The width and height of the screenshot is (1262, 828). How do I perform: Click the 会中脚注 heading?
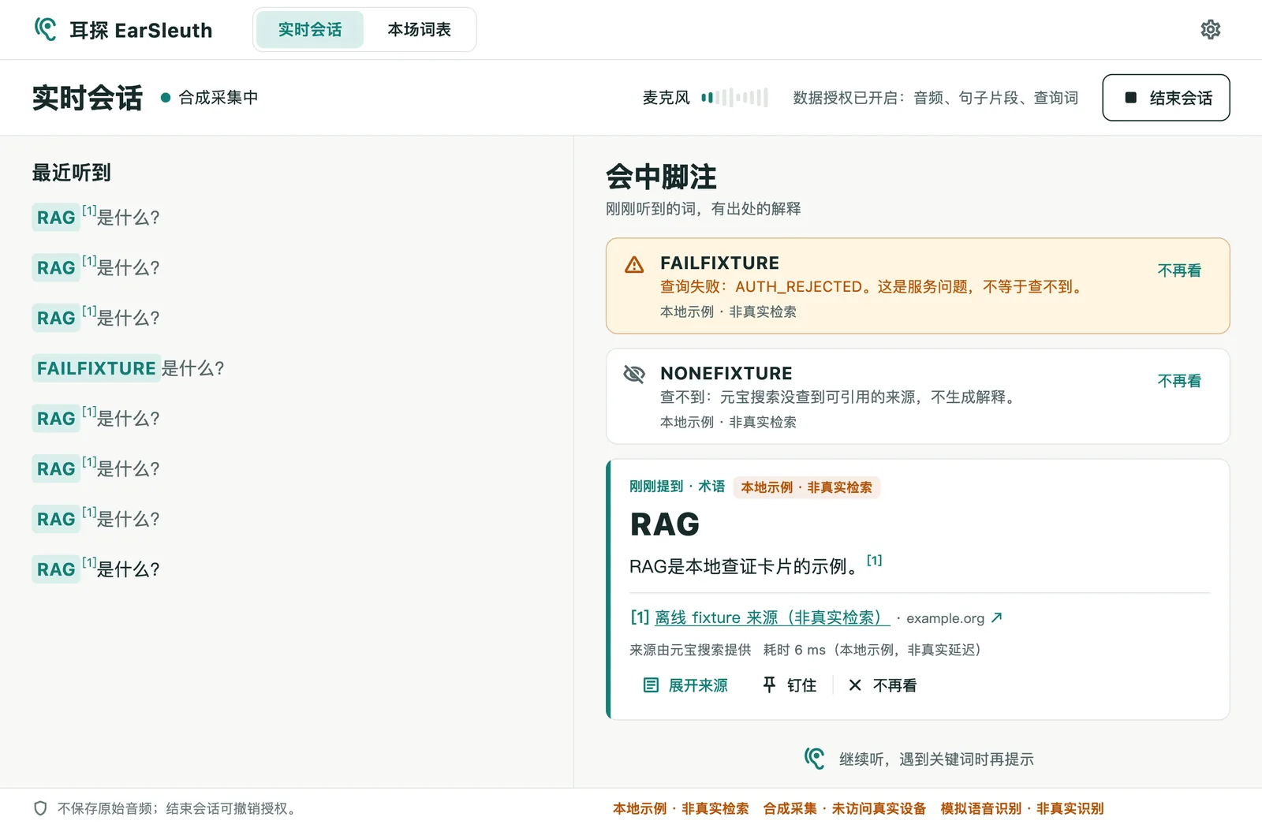tap(661, 177)
